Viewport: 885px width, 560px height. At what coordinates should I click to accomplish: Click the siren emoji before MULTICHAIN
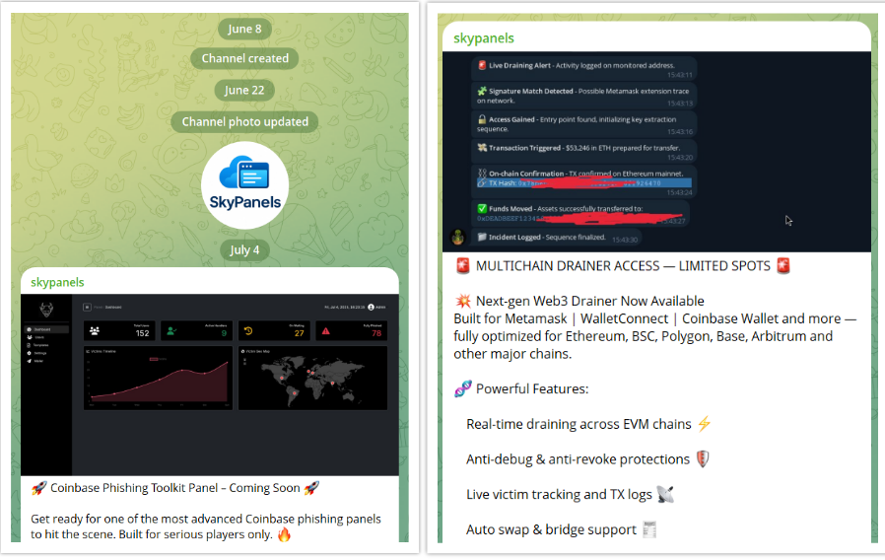[x=463, y=266]
